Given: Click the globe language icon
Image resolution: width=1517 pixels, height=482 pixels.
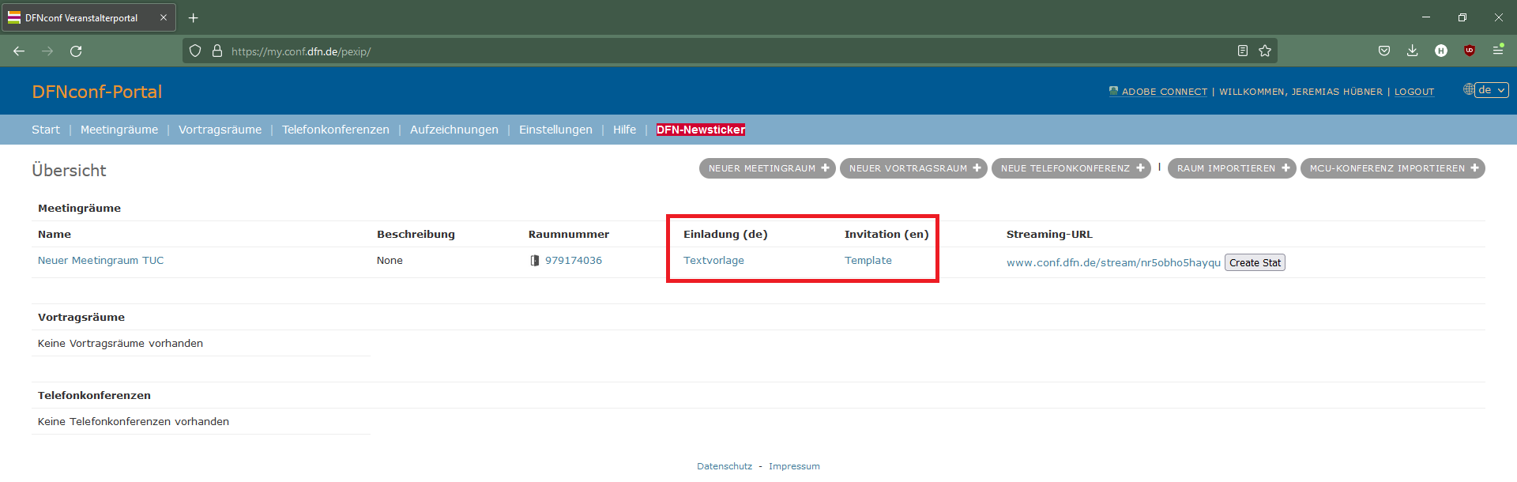Looking at the screenshot, I should [x=1469, y=89].
